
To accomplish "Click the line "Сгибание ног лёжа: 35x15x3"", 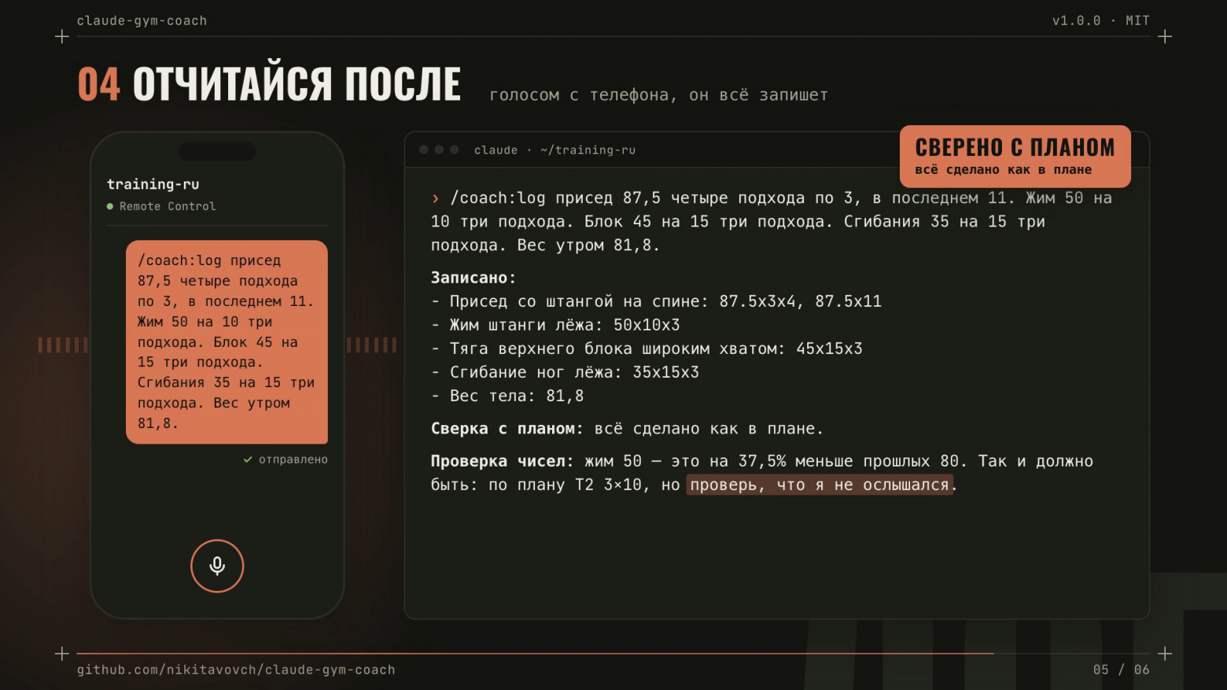I will coord(565,372).
